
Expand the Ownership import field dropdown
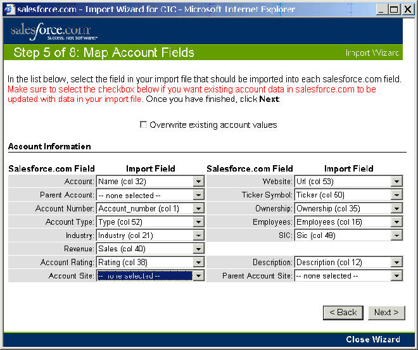pyautogui.click(x=348, y=209)
